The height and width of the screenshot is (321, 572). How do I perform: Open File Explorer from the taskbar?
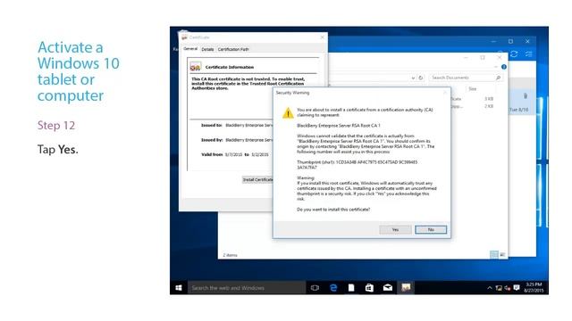tap(351, 288)
